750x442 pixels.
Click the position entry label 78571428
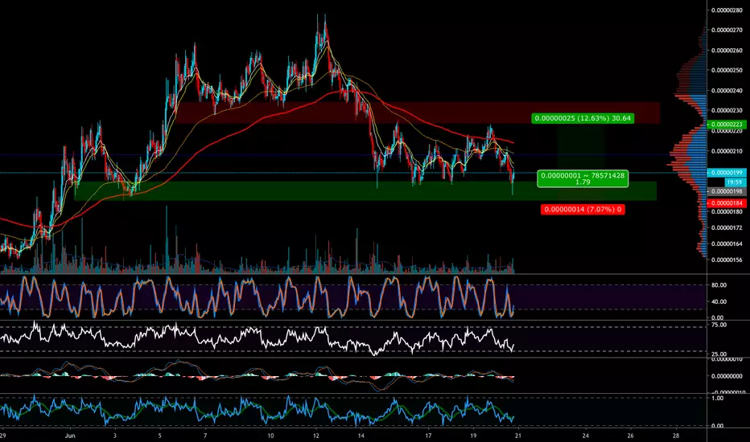click(583, 178)
